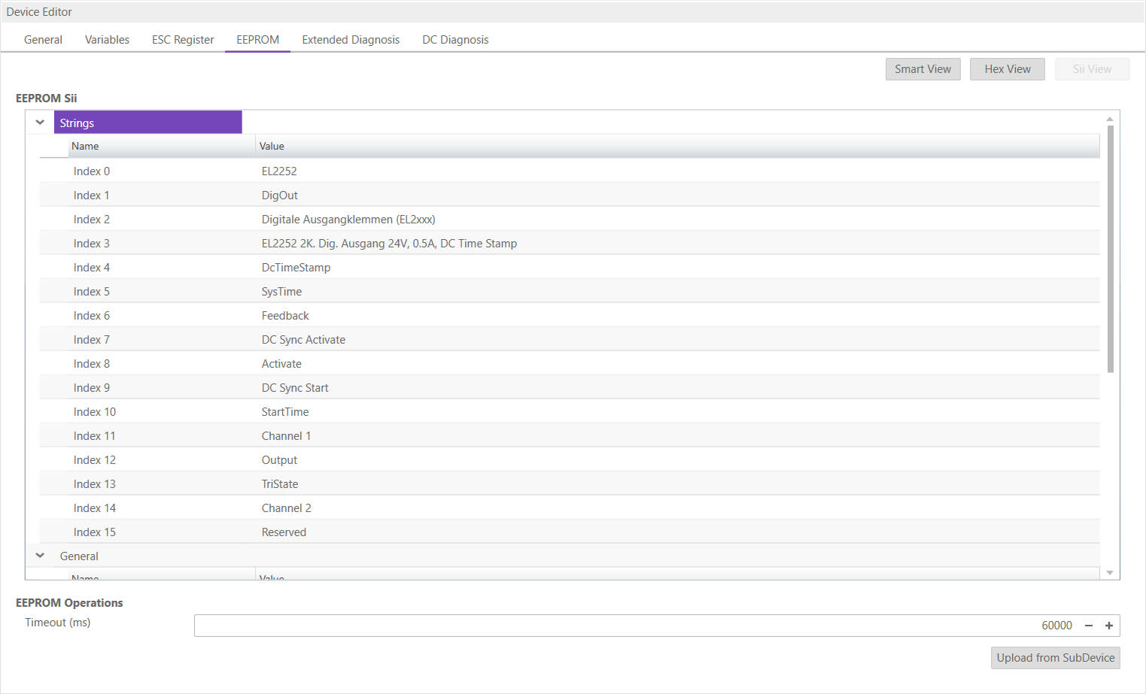
Task: Open the ESC Register tab
Action: pyautogui.click(x=183, y=40)
